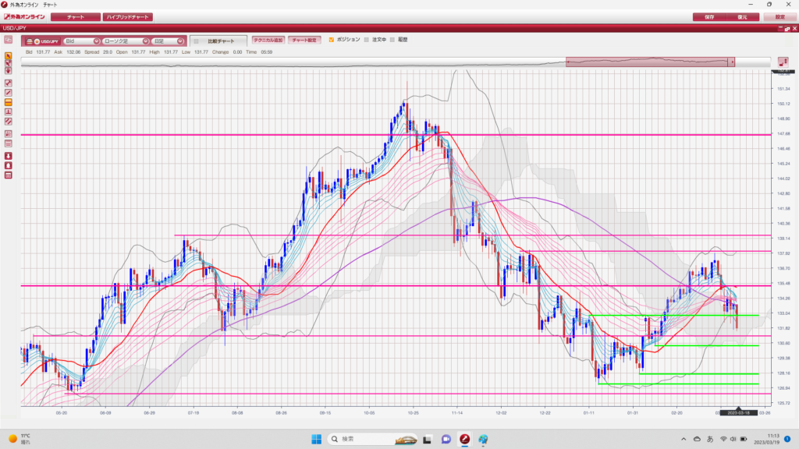Toggle the 注文中 checkbox
This screenshot has height=449, width=799.
[x=367, y=40]
